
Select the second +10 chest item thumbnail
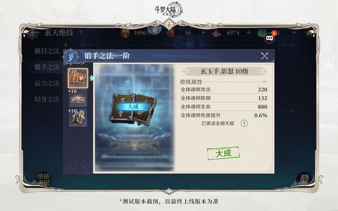coord(78,98)
